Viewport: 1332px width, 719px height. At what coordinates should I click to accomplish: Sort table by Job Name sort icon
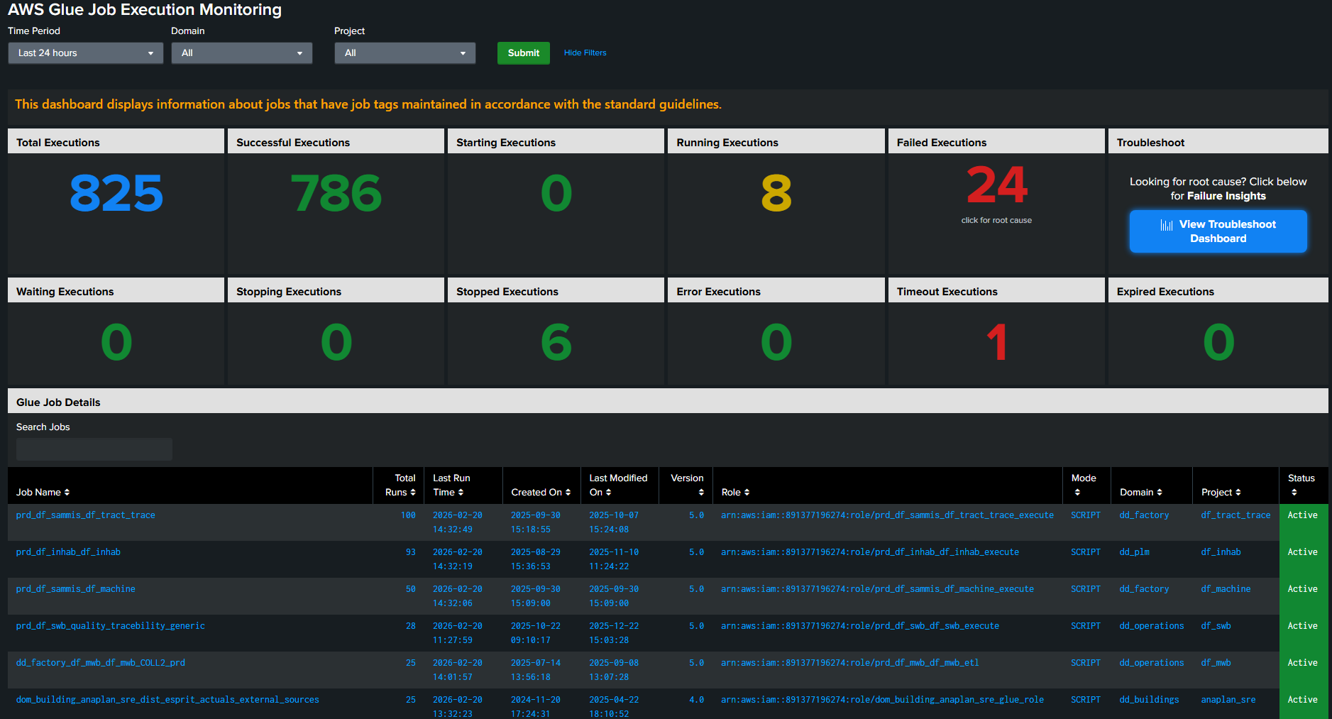67,492
